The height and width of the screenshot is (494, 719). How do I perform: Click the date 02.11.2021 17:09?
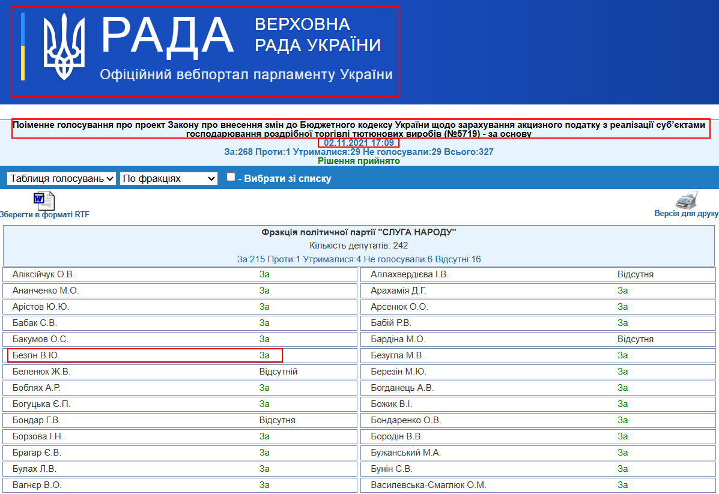[359, 143]
